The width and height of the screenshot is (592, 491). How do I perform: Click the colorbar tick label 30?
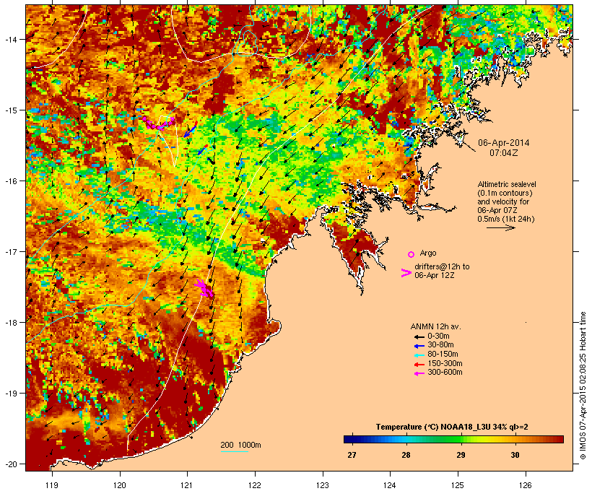(515, 455)
